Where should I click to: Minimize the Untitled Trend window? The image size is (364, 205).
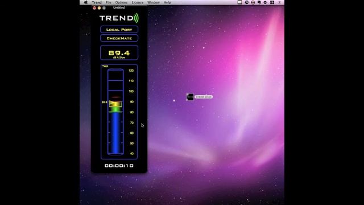[99, 8]
